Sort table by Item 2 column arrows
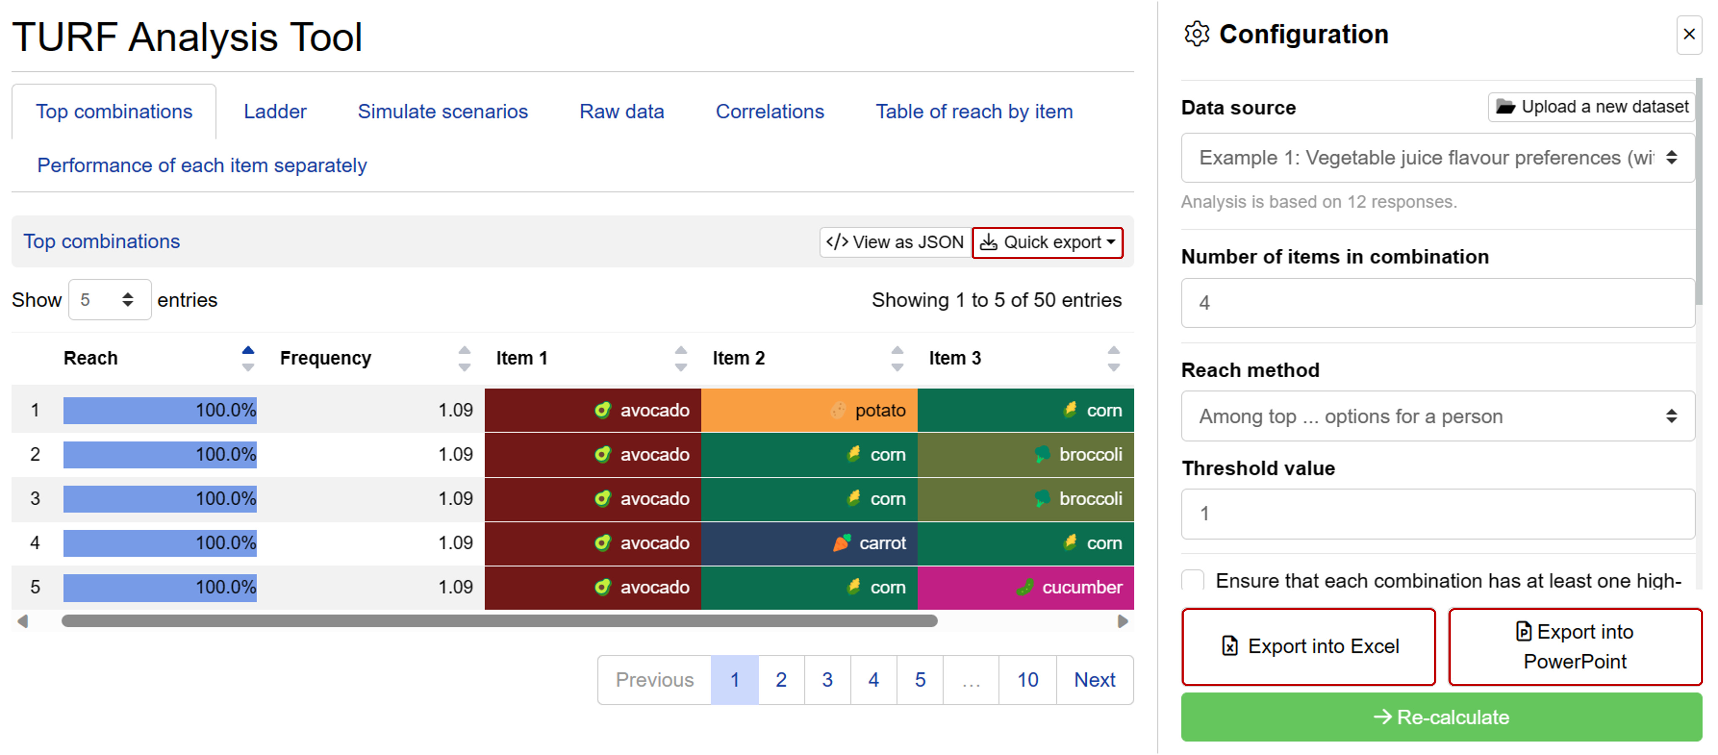 click(897, 358)
